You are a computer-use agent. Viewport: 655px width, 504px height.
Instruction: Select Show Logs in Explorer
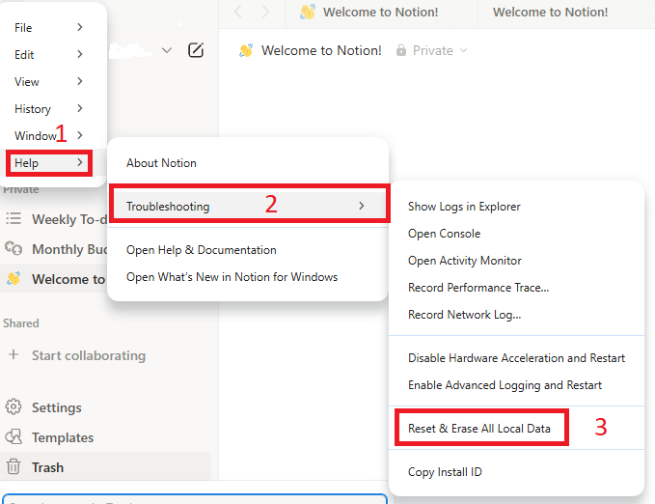[x=464, y=207]
